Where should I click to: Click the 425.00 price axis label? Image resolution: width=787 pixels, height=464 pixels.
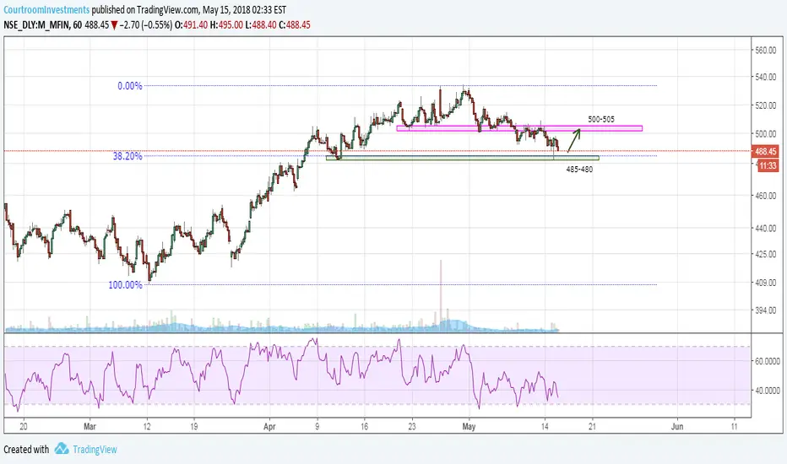click(766, 254)
